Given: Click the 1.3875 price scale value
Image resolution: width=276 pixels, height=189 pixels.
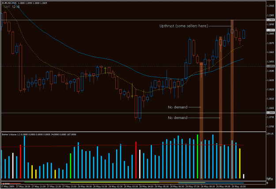Looking at the screenshot, I should (270, 43).
